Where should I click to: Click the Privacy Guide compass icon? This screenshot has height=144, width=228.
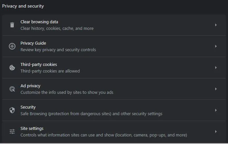coord(12,46)
